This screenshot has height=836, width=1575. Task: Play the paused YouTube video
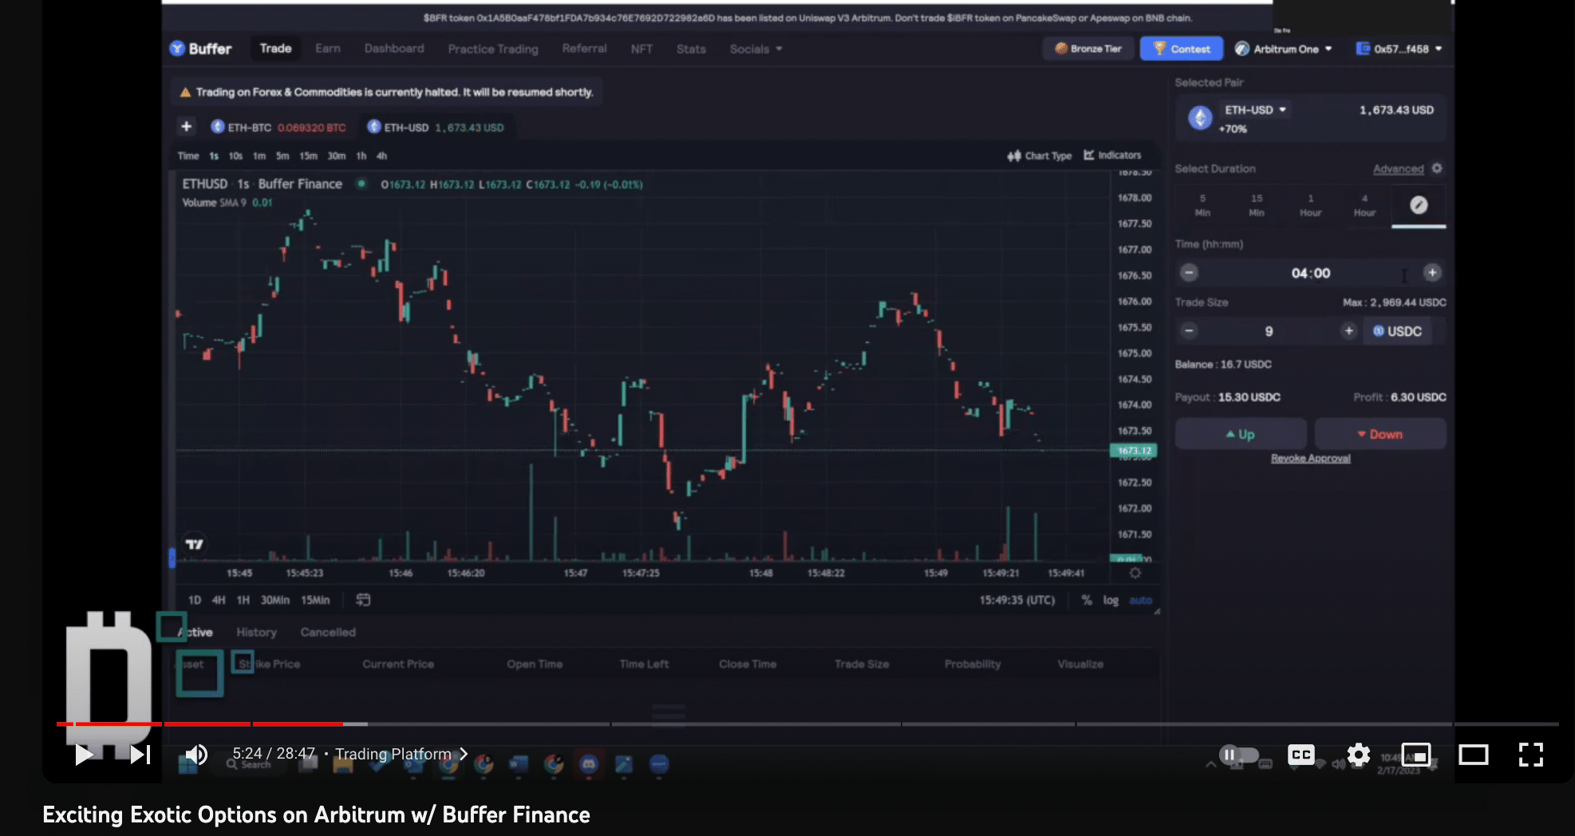click(84, 754)
